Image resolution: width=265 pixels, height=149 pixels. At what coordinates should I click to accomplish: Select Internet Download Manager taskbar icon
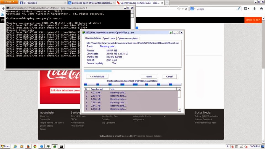tap(55, 147)
